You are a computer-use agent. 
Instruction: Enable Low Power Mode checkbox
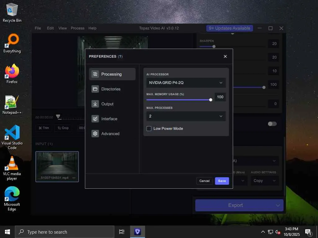pos(149,129)
